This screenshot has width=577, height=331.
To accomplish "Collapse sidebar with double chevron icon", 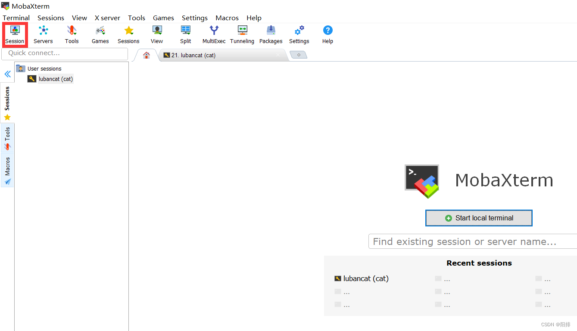I will (7, 74).
